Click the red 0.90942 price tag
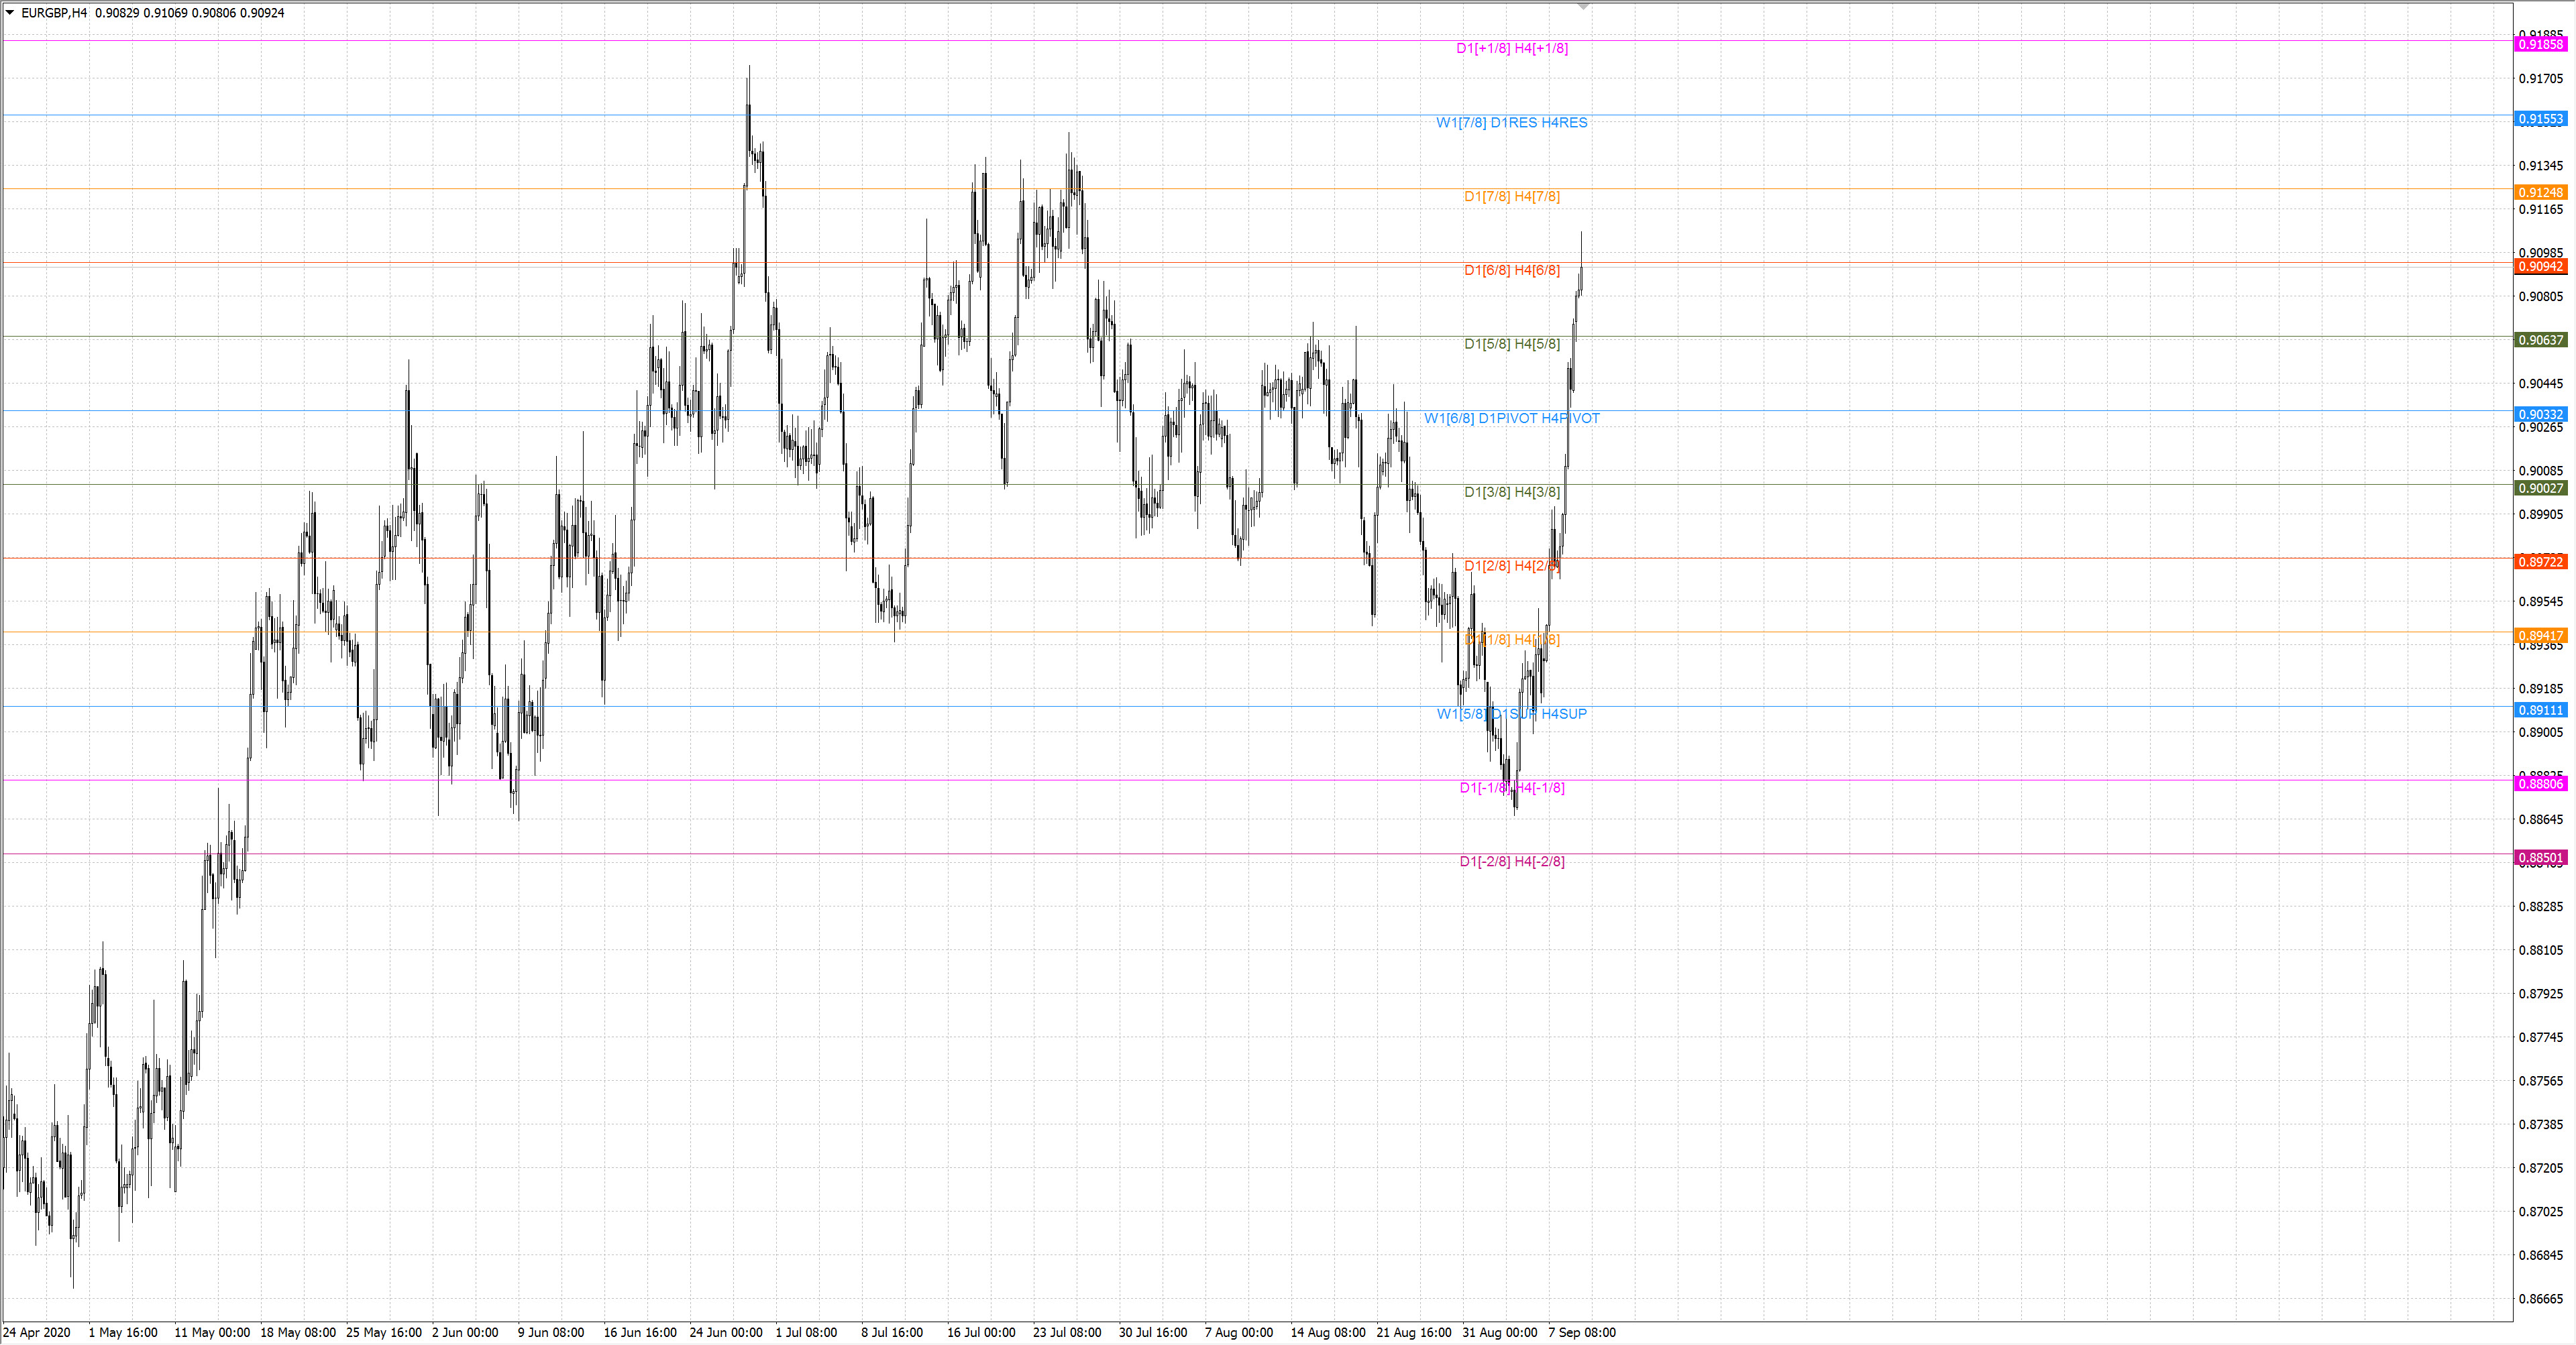Image resolution: width=2576 pixels, height=1345 pixels. 2540,267
